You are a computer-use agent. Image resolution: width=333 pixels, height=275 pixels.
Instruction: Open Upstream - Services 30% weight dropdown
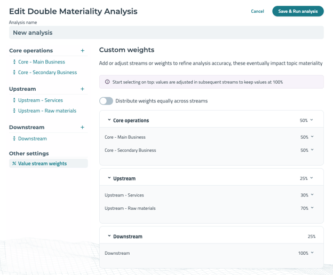coord(307,195)
